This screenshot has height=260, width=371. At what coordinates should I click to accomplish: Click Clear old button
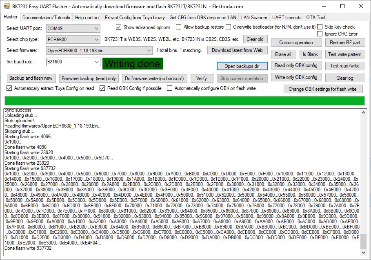click(x=255, y=39)
